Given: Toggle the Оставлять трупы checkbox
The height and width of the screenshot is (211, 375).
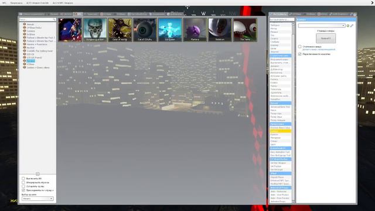Looking at the screenshot, I should [x=23, y=186].
